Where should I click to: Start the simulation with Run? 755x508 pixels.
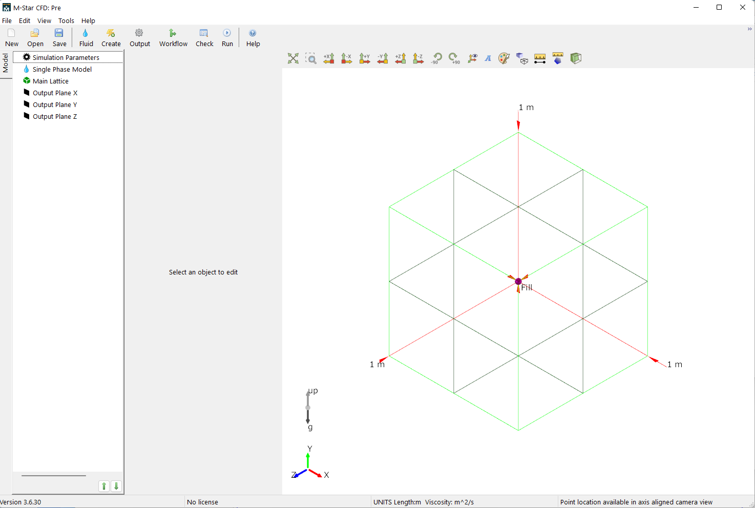coord(227,38)
